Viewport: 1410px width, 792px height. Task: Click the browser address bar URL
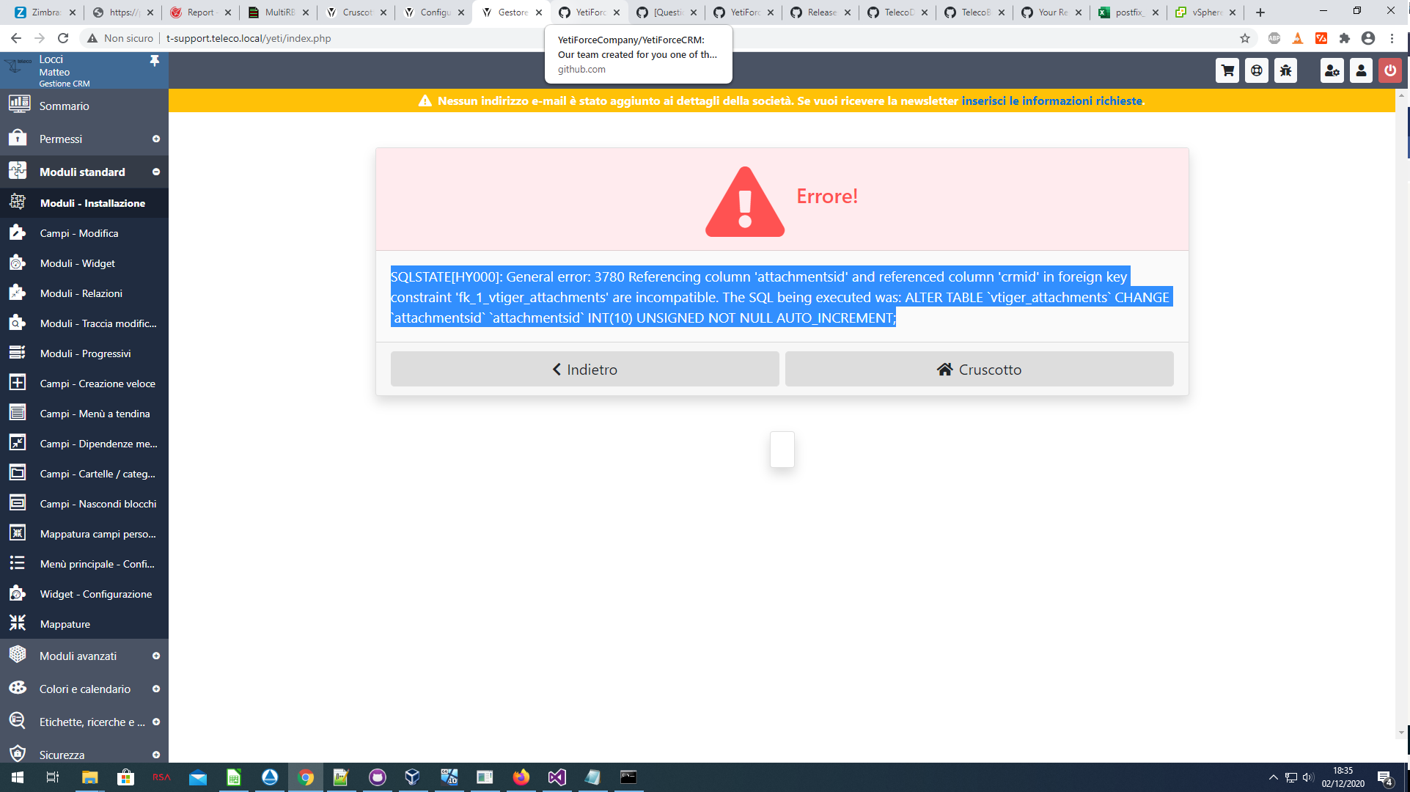point(249,38)
